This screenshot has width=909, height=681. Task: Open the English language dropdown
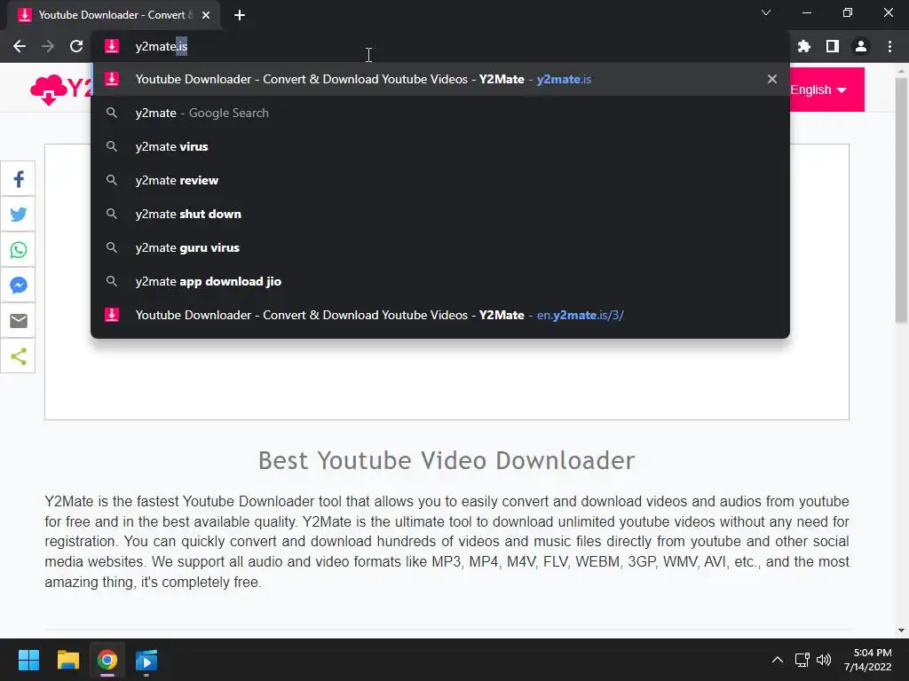pos(826,90)
